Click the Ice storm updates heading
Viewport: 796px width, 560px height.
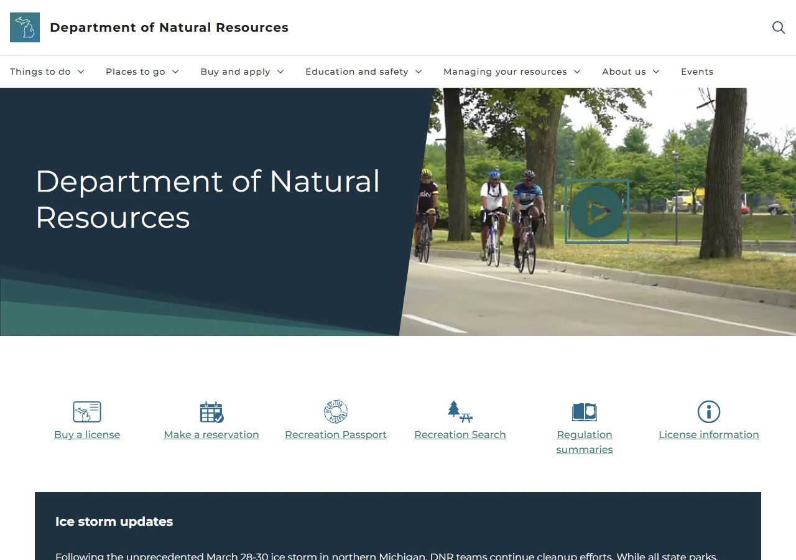click(x=114, y=521)
